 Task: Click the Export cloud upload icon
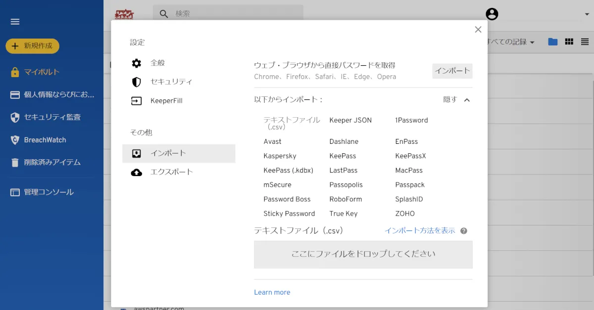[x=137, y=173]
